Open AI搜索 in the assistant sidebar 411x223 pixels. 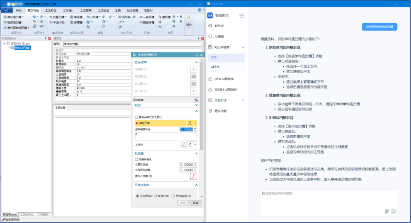[x=219, y=37]
